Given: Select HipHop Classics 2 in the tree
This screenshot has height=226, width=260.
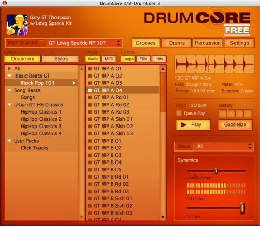Looking at the screenshot, I should (x=41, y=119).
